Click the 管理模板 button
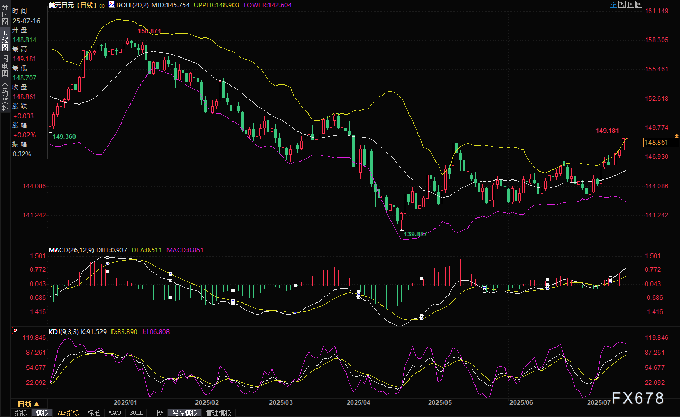This screenshot has height=417, width=680. (218, 413)
